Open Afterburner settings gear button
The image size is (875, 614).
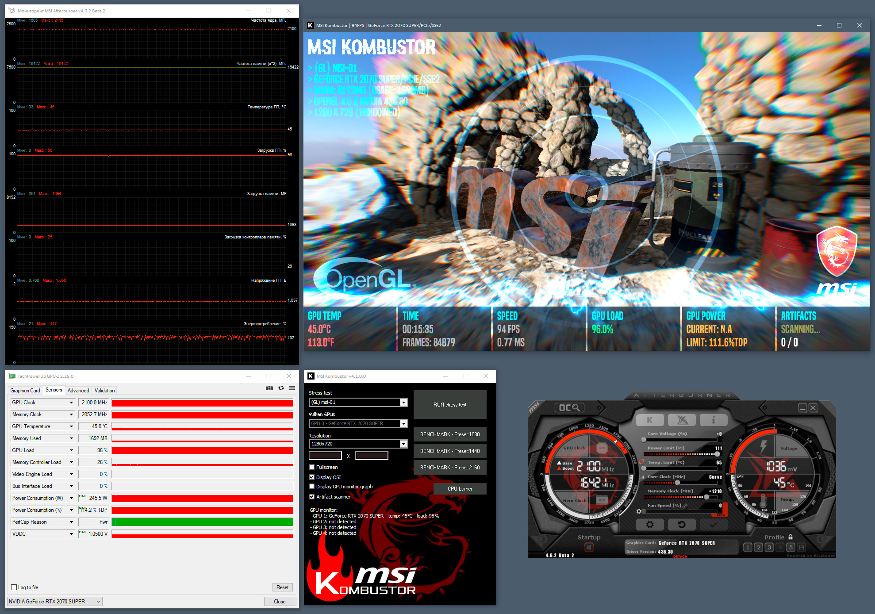pyautogui.click(x=649, y=525)
